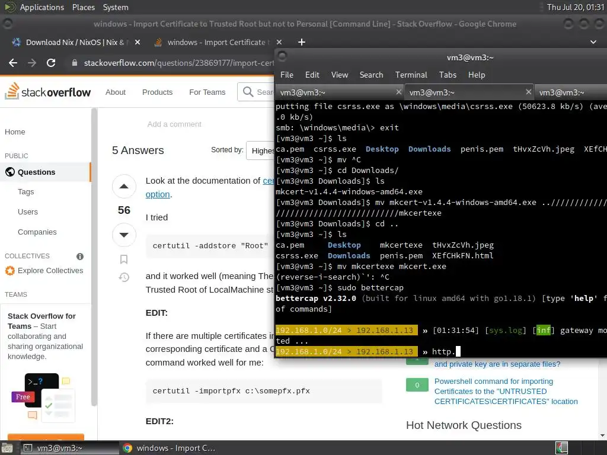Open Chrome tab search chevron
Screen dimensions: 607x455
pos(593,42)
